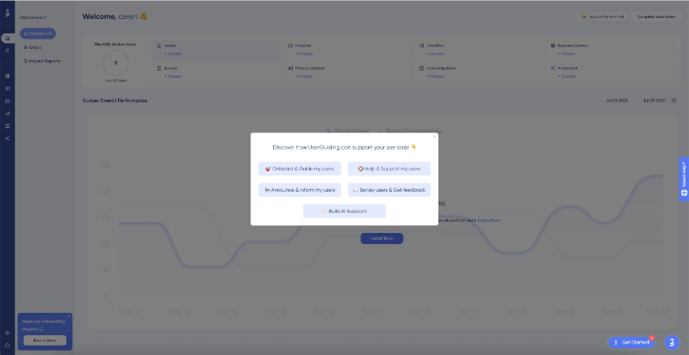
Task: Click Create under Hotspots
Action: 304,54
